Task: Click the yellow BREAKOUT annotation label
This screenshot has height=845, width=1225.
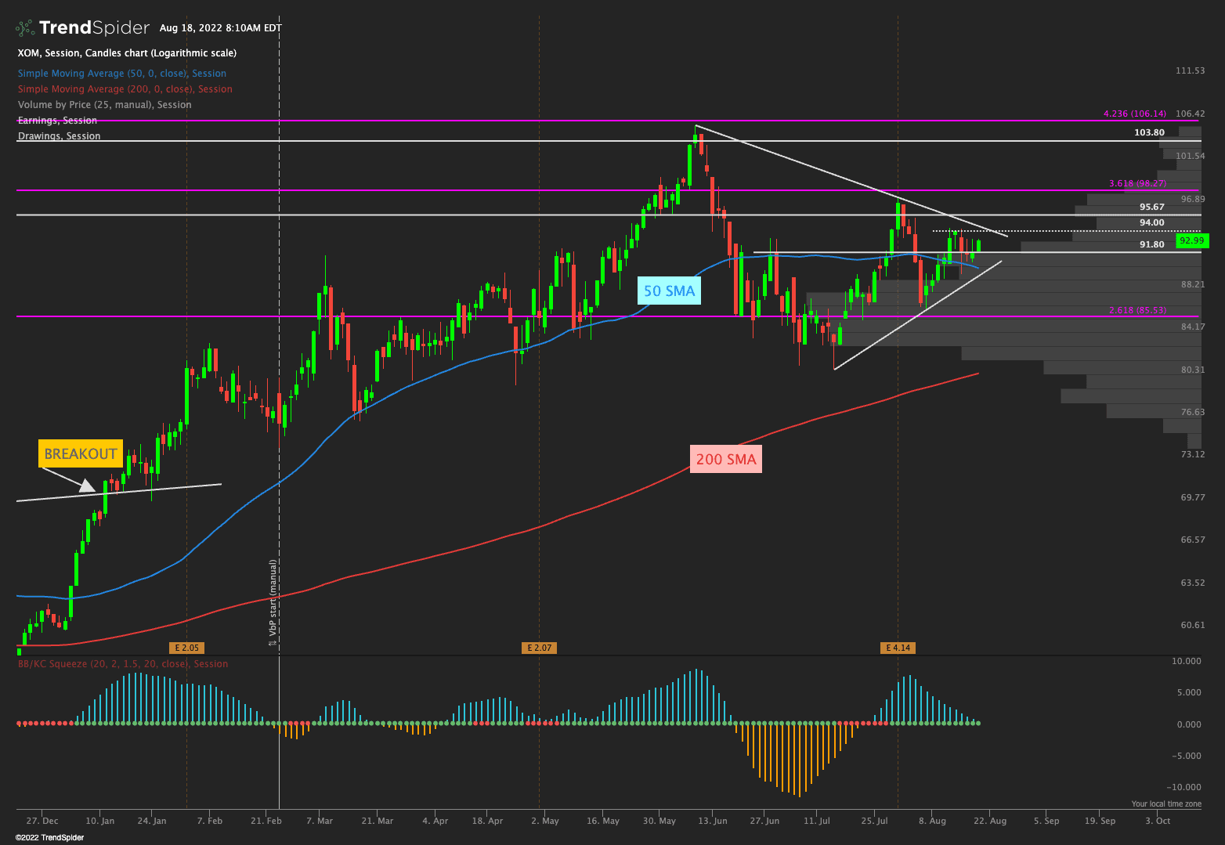Action: pos(80,454)
